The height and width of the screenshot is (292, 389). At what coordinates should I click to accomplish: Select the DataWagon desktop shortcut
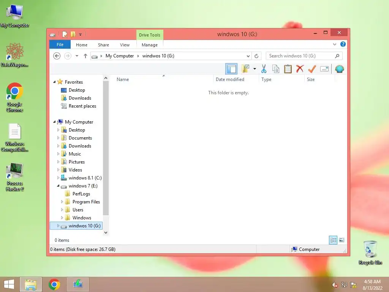coord(15,55)
